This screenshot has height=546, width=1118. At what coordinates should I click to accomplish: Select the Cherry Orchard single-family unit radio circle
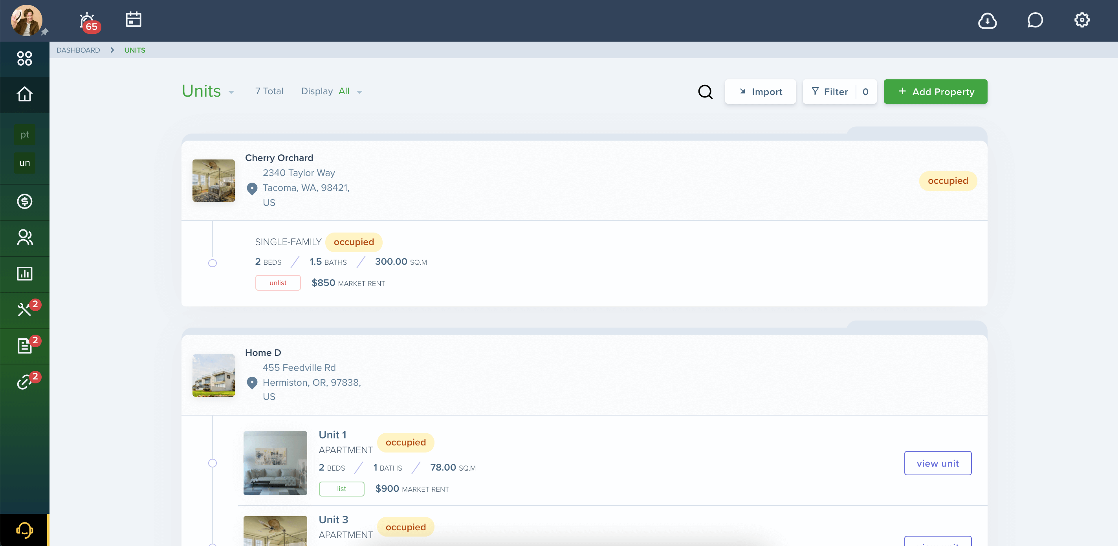[x=213, y=263]
